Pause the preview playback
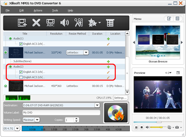 136,127
